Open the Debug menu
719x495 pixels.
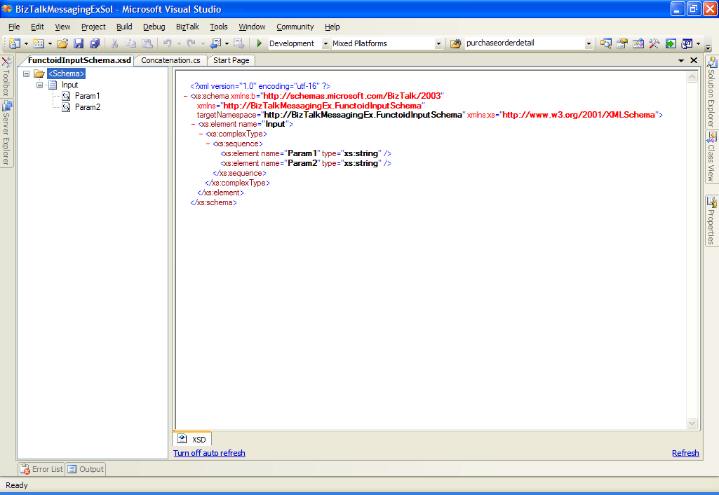pos(154,27)
